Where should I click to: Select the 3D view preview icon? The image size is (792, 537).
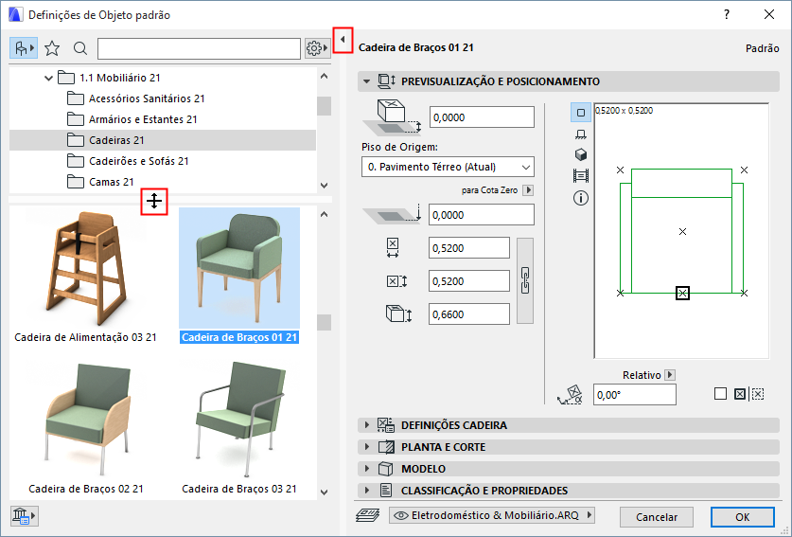point(581,154)
